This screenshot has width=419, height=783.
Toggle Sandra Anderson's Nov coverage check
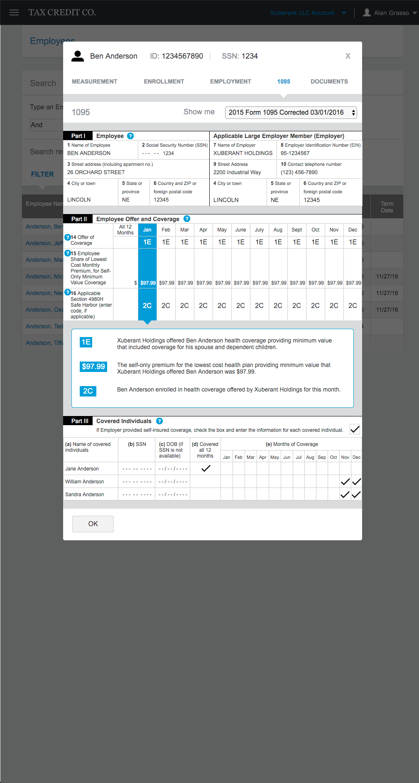pyautogui.click(x=345, y=495)
